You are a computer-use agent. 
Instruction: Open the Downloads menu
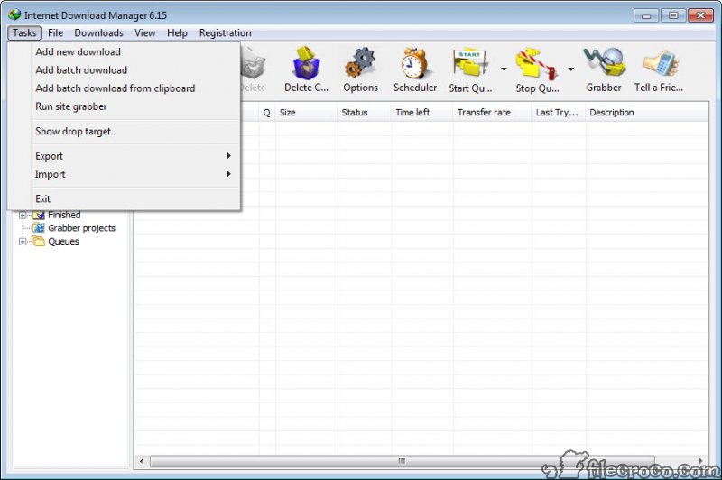(x=98, y=32)
